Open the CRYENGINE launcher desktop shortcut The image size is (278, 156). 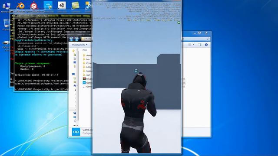[48, 5]
